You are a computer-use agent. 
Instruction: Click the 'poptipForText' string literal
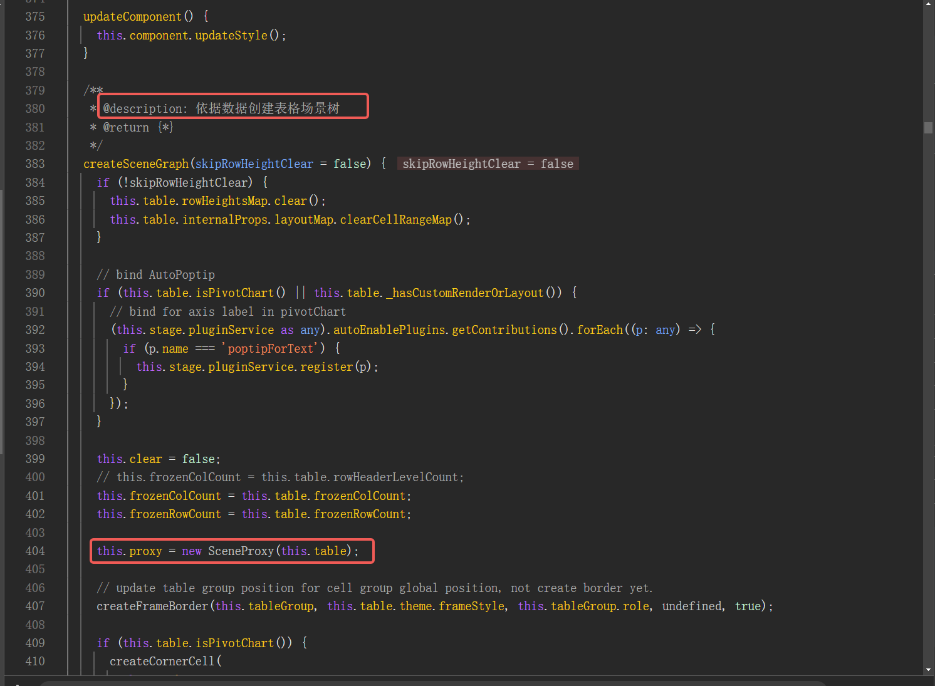pyautogui.click(x=270, y=349)
